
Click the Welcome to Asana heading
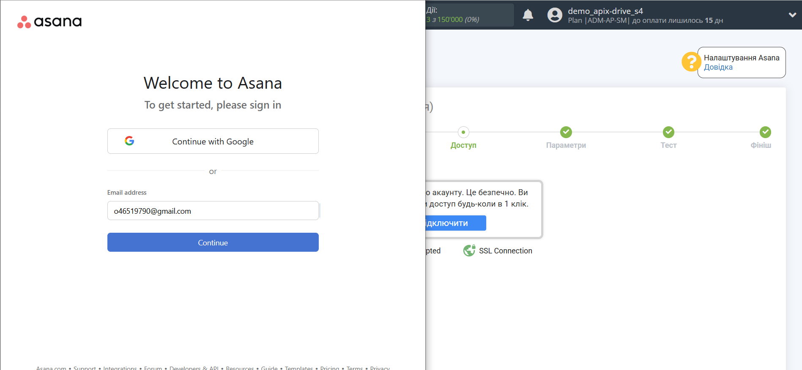coord(213,83)
